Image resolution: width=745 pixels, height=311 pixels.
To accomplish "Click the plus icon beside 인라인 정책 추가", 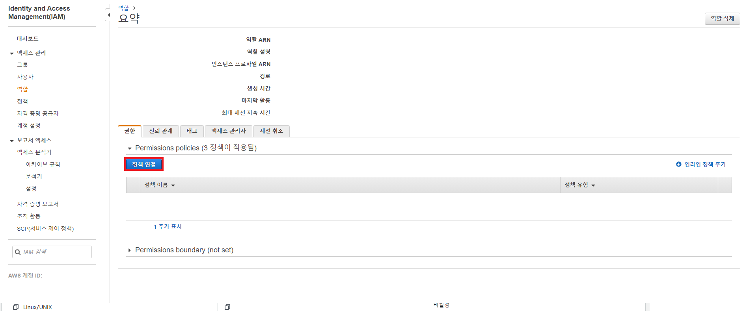I will coord(678,164).
